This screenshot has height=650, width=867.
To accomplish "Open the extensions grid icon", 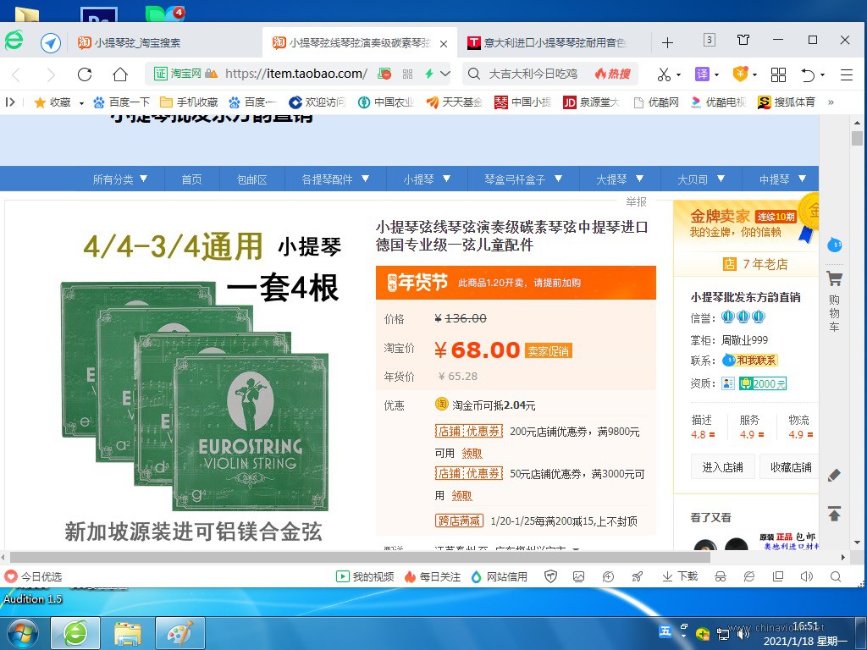I will pos(778,74).
